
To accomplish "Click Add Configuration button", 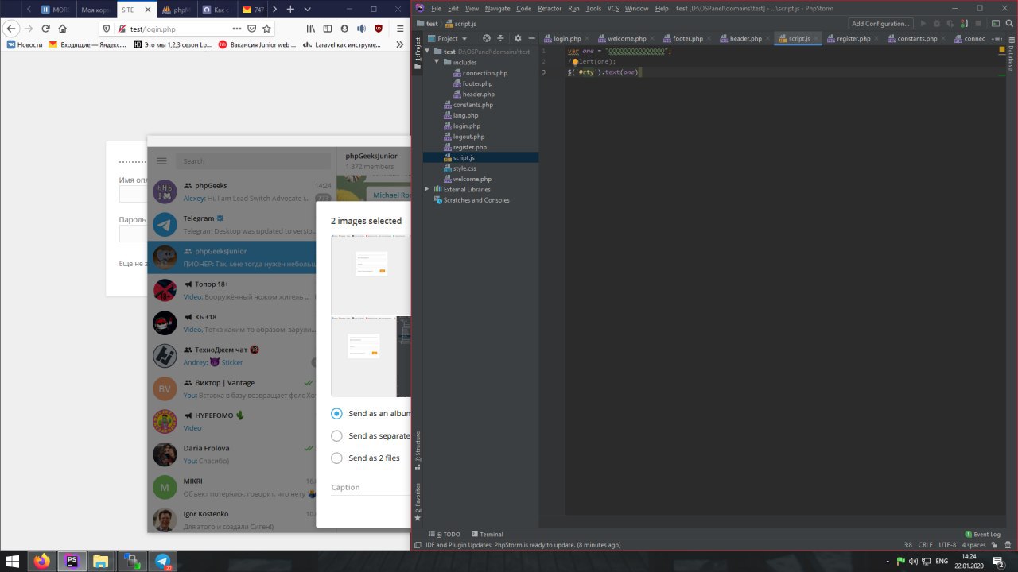I will click(x=880, y=24).
